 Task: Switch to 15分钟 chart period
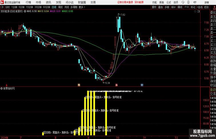point(29,7)
